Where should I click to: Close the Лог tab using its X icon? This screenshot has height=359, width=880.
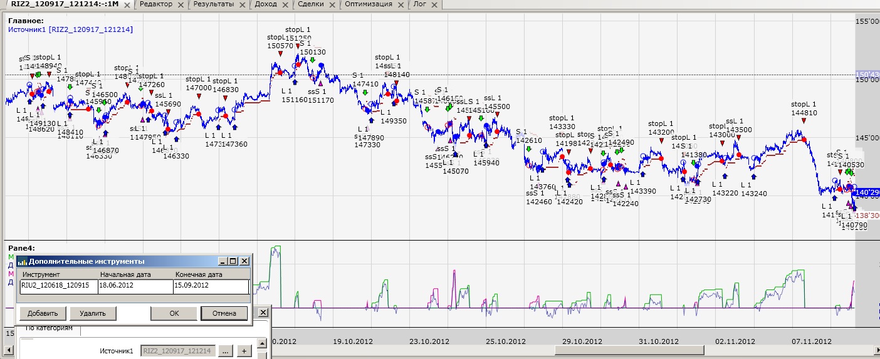tap(435, 5)
